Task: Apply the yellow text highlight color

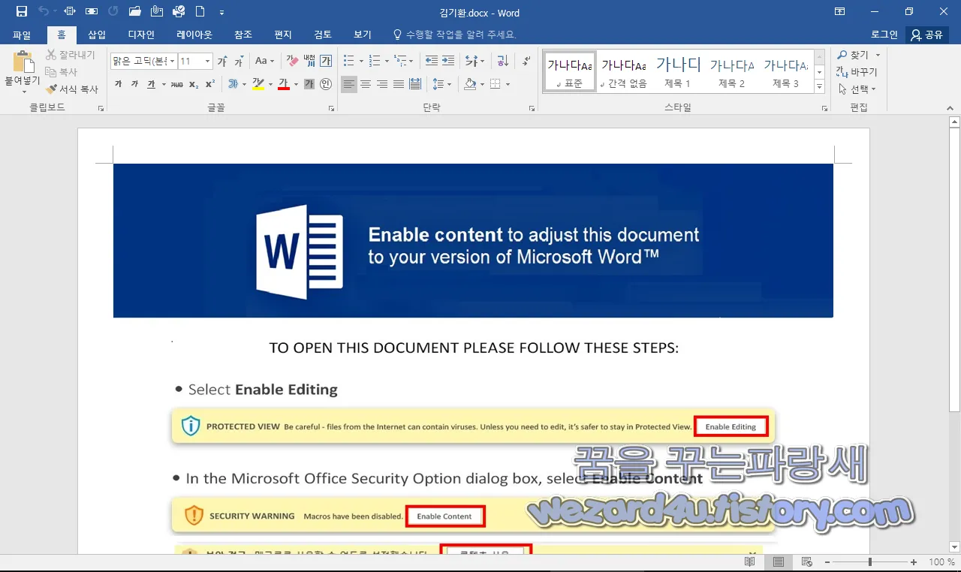Action: coord(258,84)
